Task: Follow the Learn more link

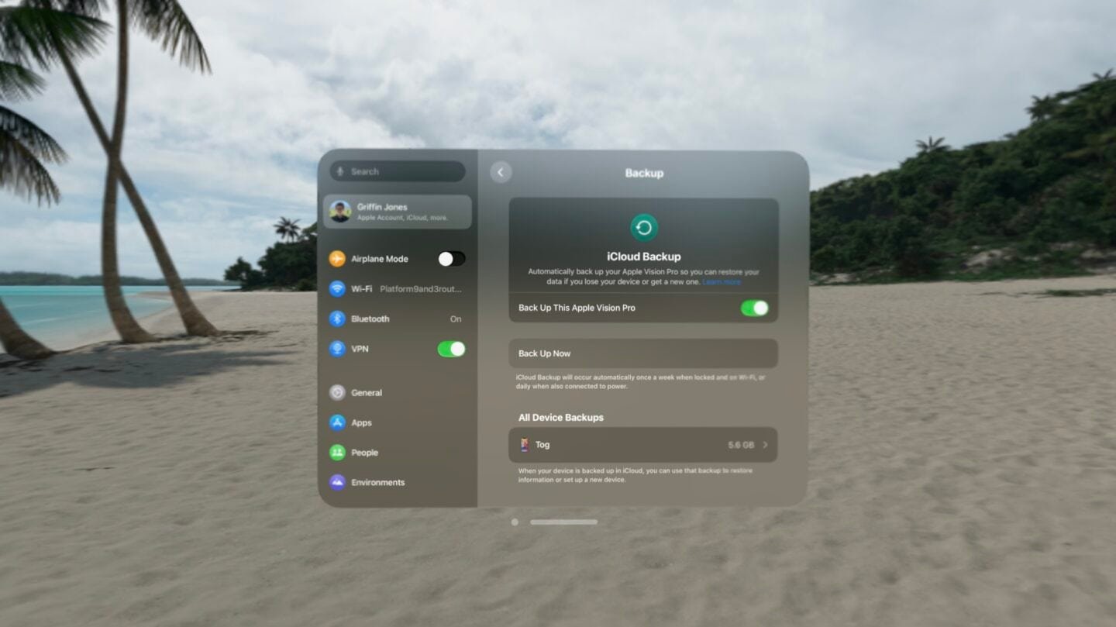Action: [x=722, y=282]
